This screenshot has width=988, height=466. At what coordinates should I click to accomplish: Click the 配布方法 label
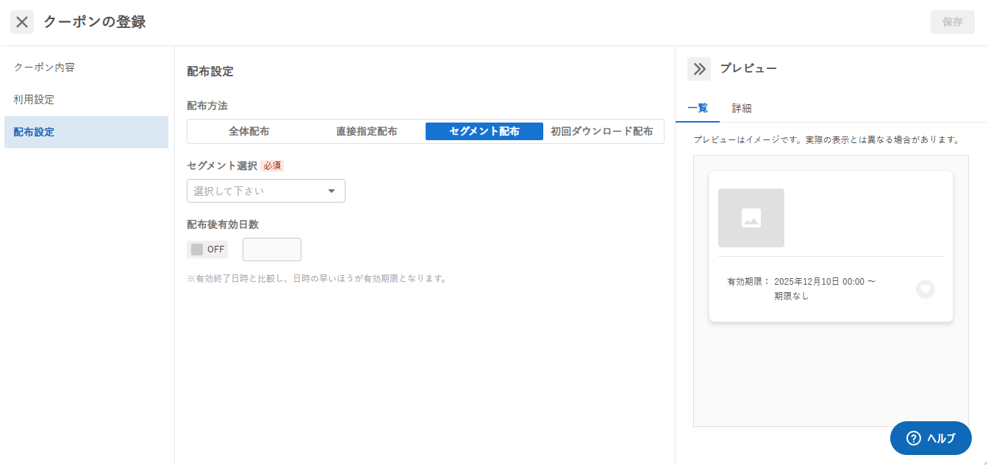pyautogui.click(x=207, y=106)
